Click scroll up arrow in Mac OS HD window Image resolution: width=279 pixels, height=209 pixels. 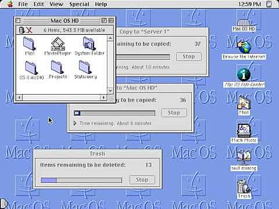point(110,38)
